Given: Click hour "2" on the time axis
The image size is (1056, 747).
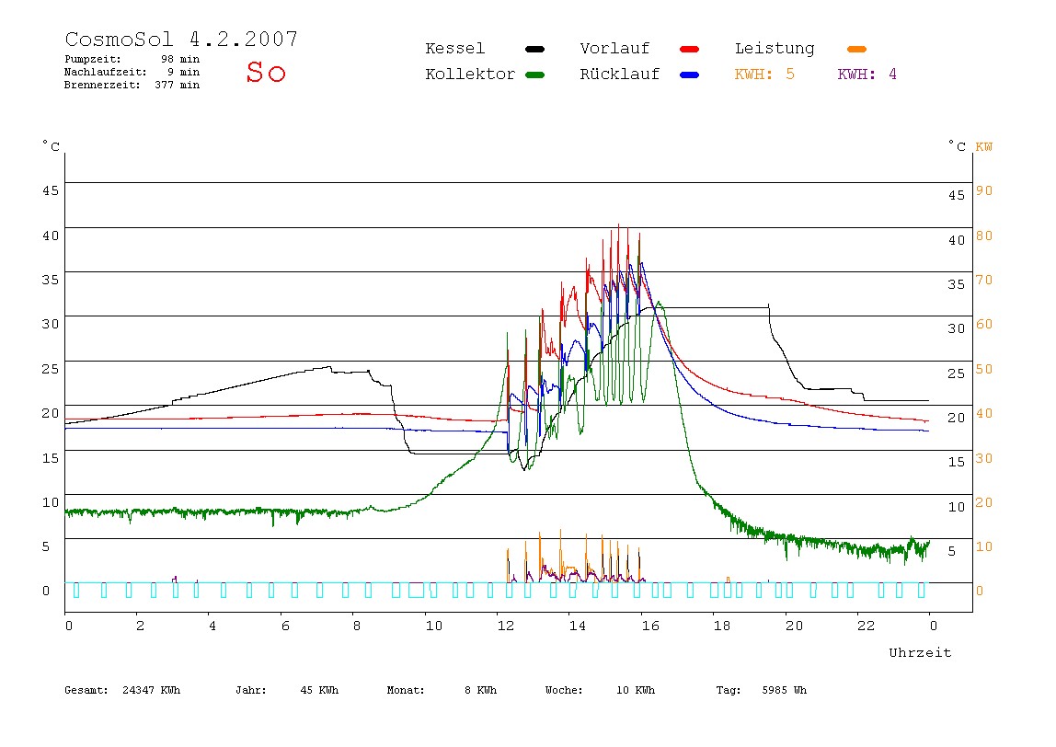Looking at the screenshot, I should tap(140, 626).
